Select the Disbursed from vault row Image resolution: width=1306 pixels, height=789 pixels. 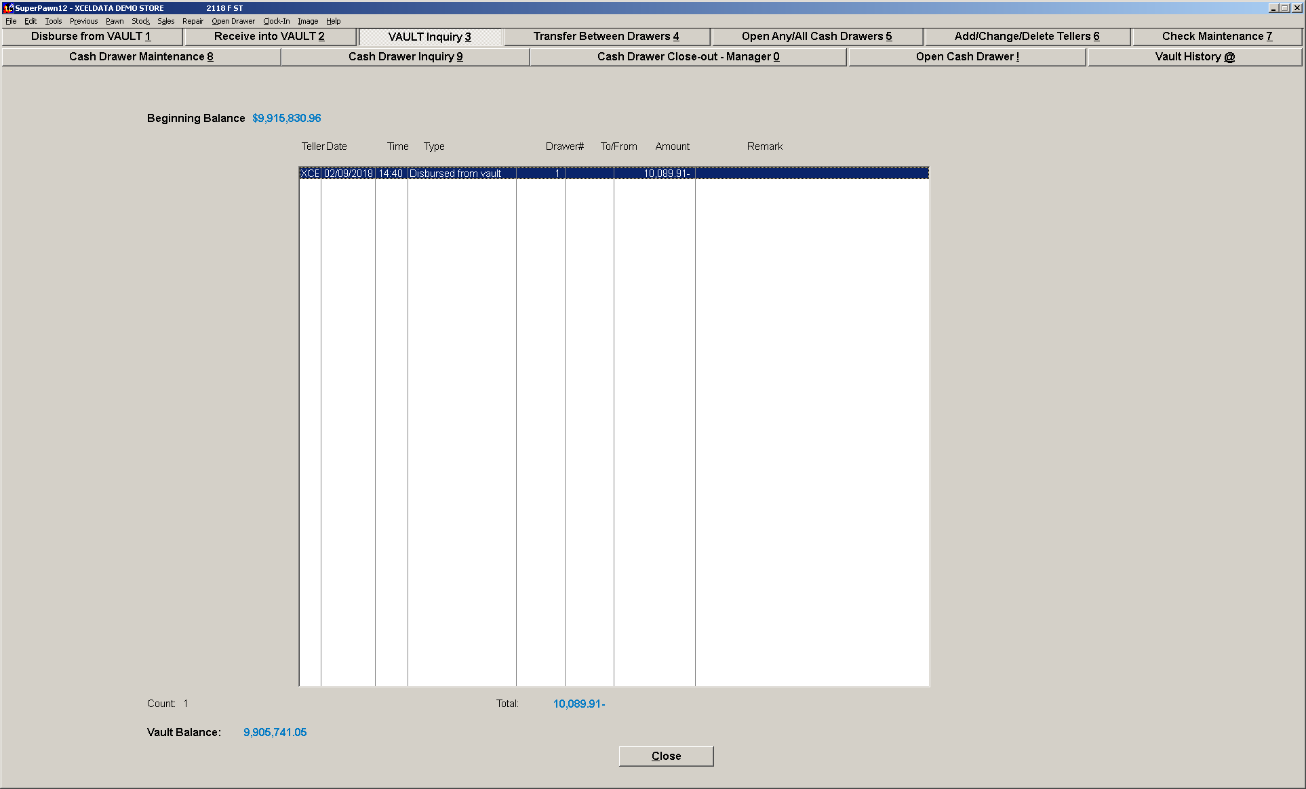click(614, 174)
